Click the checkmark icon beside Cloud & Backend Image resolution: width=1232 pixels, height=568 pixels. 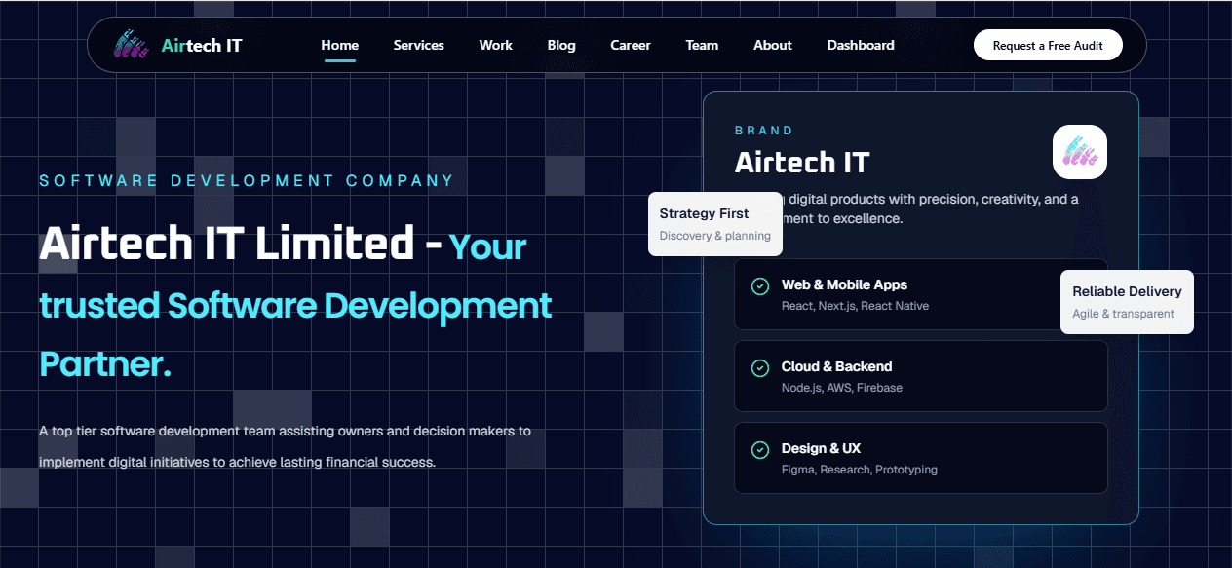[x=760, y=368]
